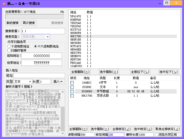Check the lock box for address 3039060
Viewport: 184px width, 139px height.
coord(72,91)
